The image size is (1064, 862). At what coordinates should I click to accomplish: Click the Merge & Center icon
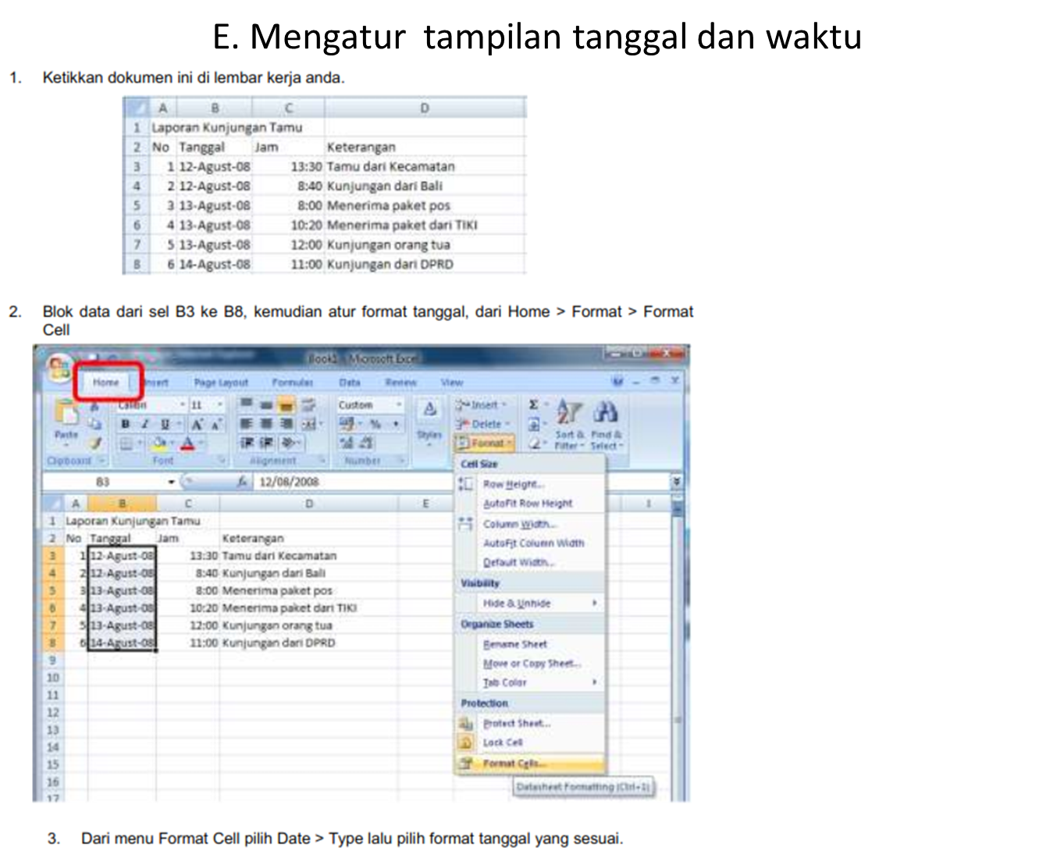pos(308,424)
